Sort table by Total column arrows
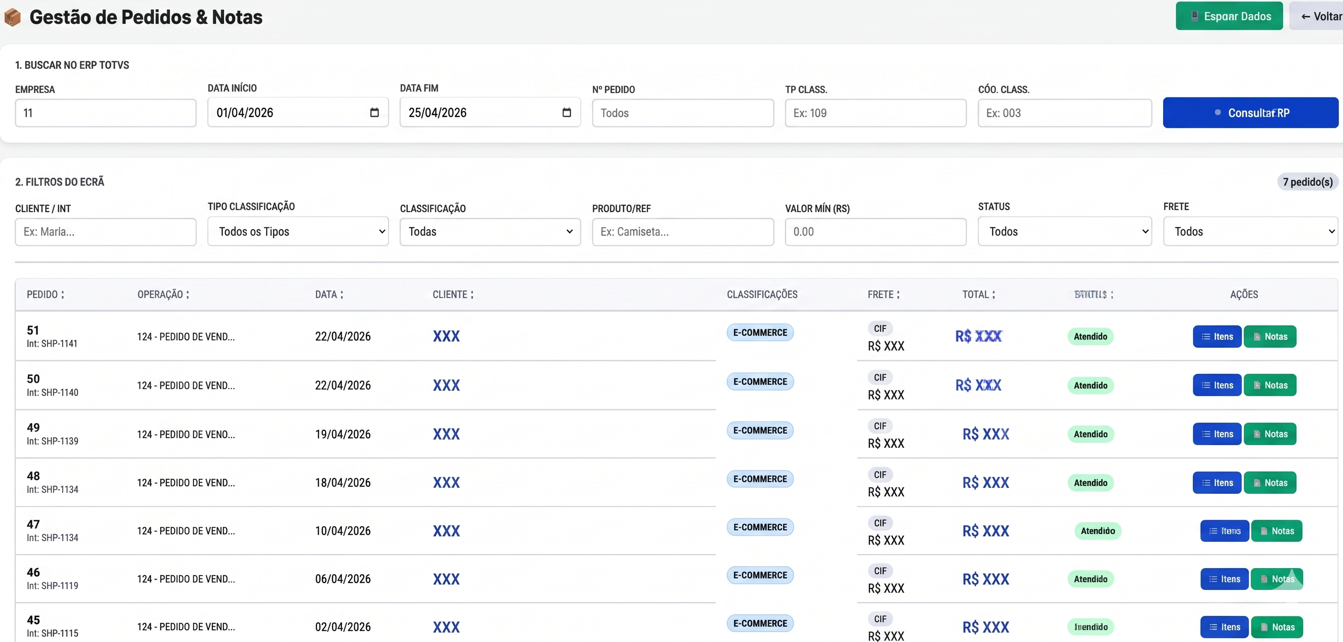Screen dimensions: 1343x642 994,295
